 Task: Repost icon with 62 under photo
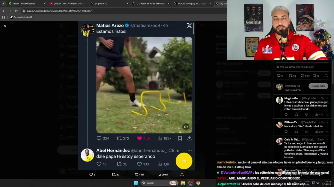coord(116,175)
